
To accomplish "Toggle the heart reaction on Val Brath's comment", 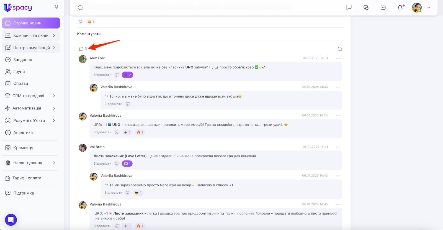I will (127, 163).
